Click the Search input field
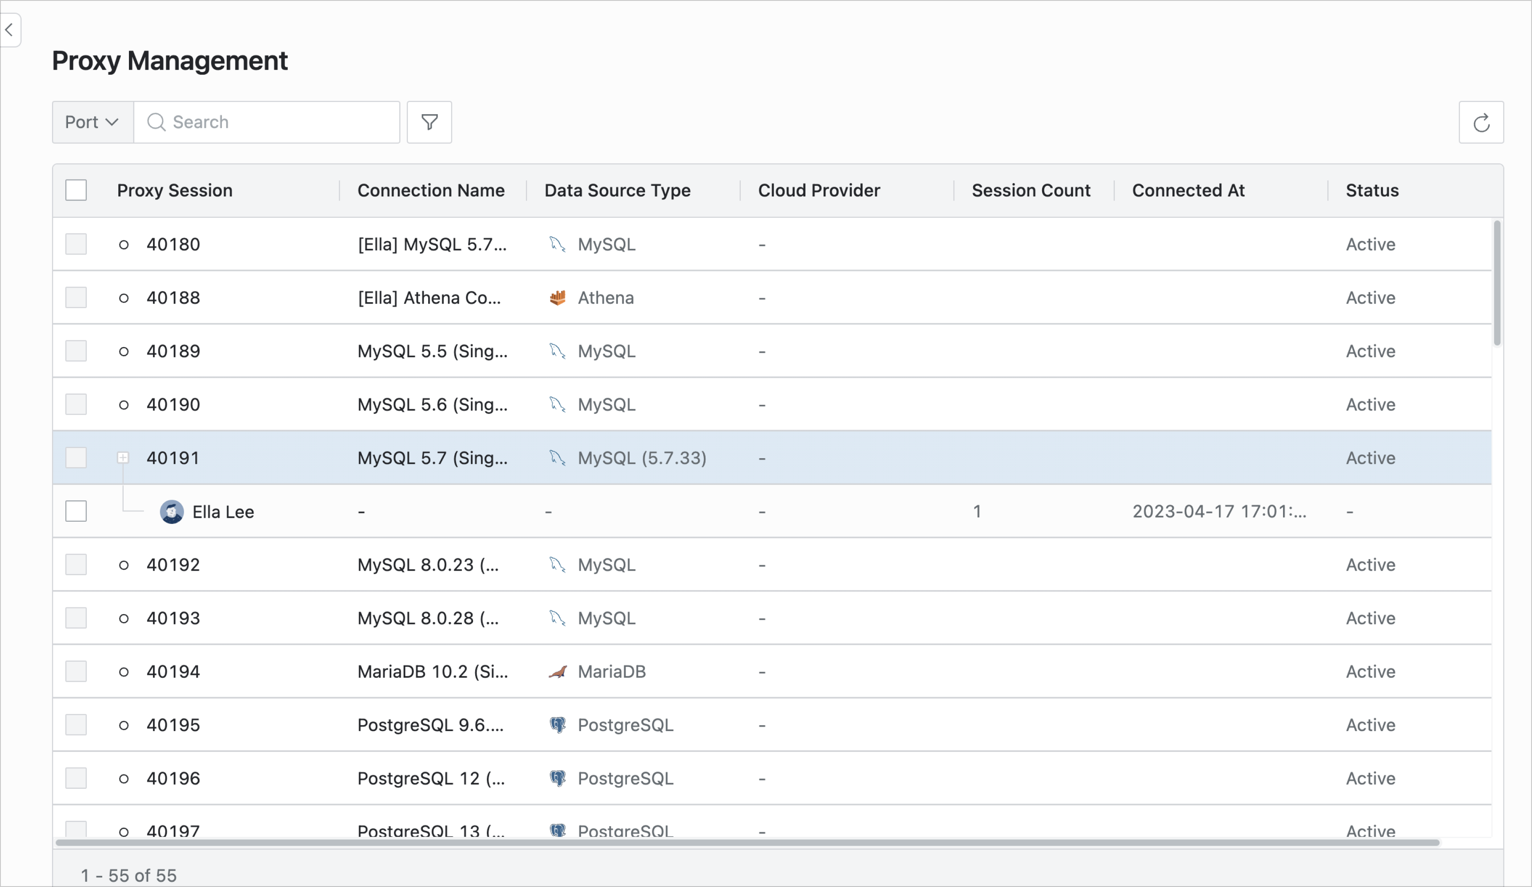 267,122
